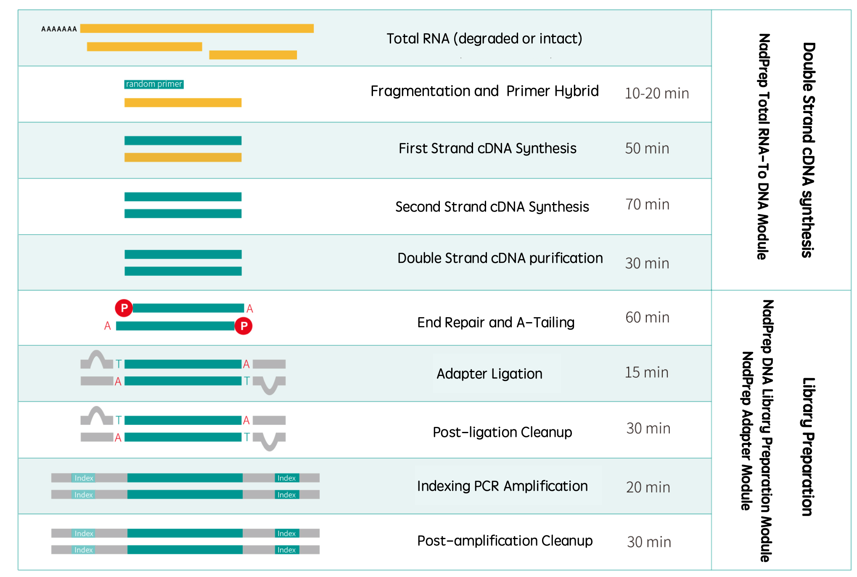Click the curved gray adapter at top-left of the Adapter Ligation row
Image resolution: width=857 pixels, height=577 pixels.
point(97,360)
